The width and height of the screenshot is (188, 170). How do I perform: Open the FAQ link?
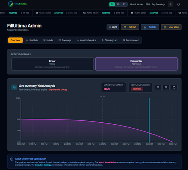click(148, 4)
